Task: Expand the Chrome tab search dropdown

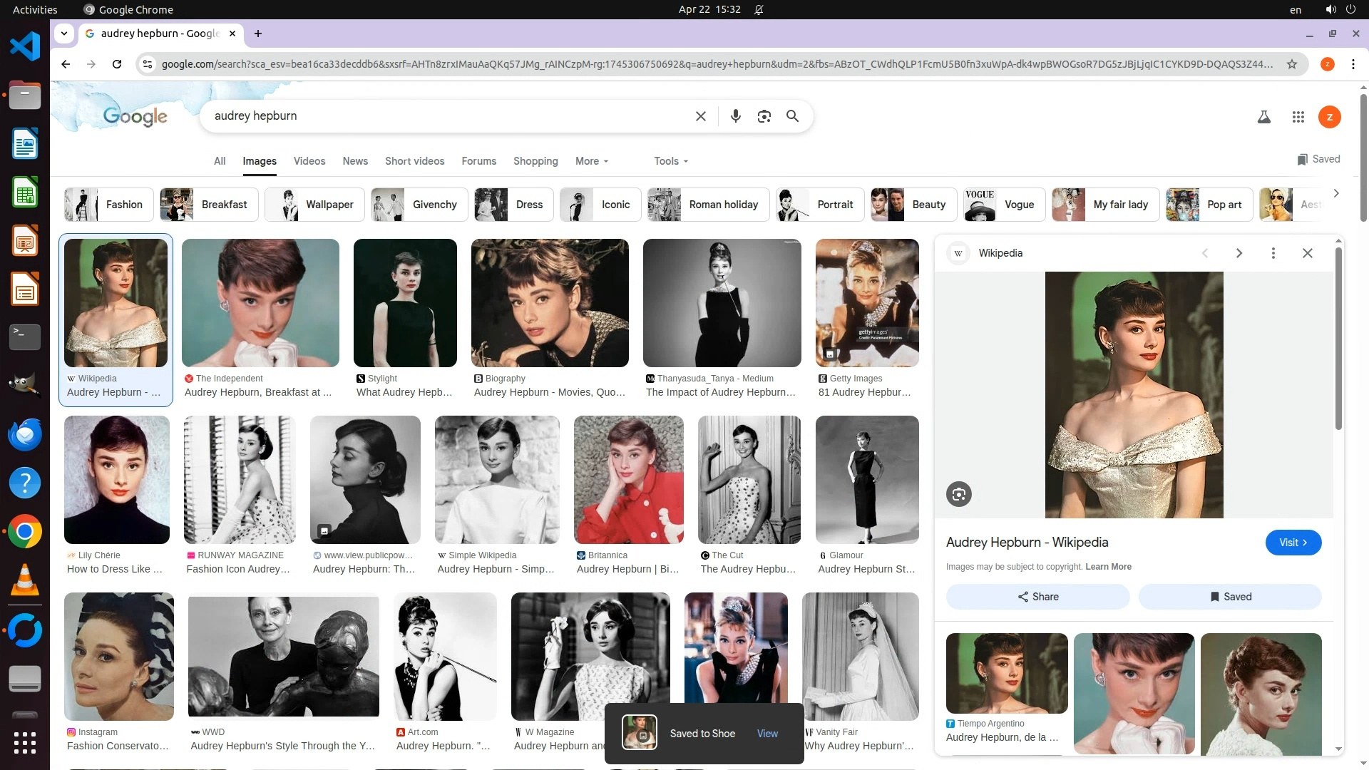Action: (64, 34)
